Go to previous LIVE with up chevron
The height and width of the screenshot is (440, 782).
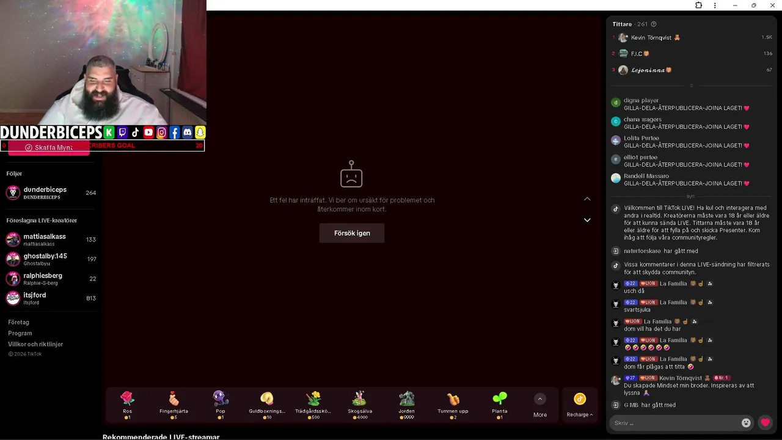(x=587, y=199)
